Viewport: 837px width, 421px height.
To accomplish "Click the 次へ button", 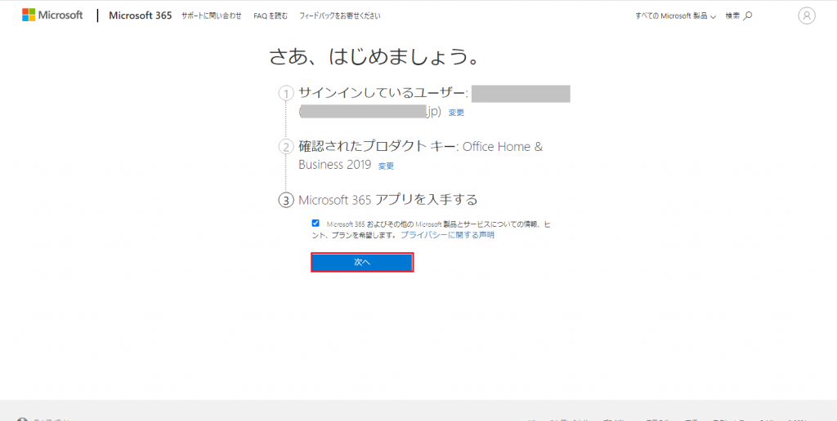I will pos(362,262).
